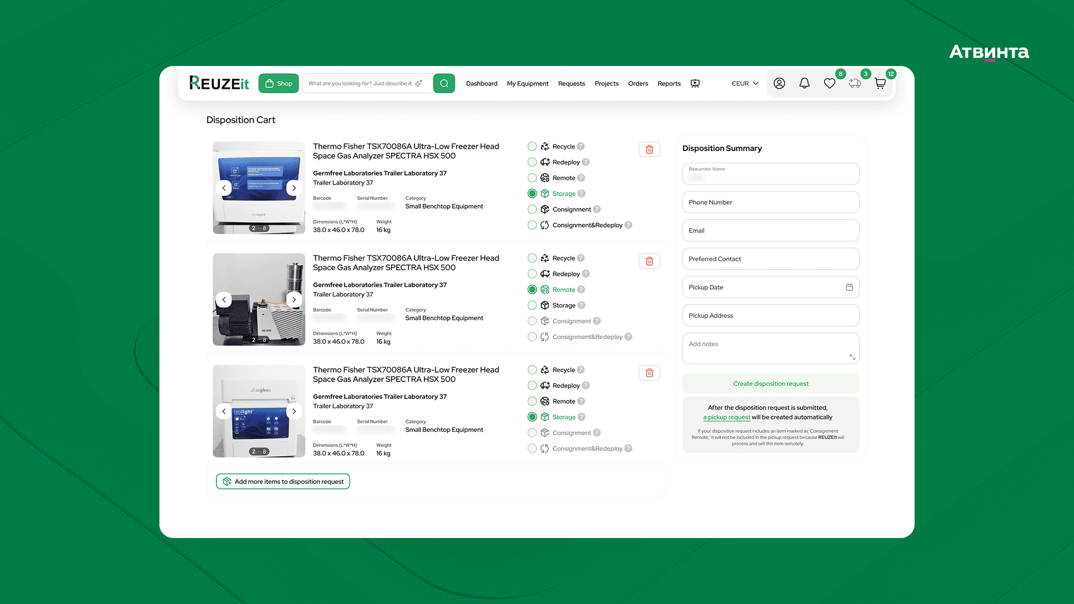Screen dimensions: 1074x604
Task: Select Redeploy for the third item
Action: (x=532, y=386)
